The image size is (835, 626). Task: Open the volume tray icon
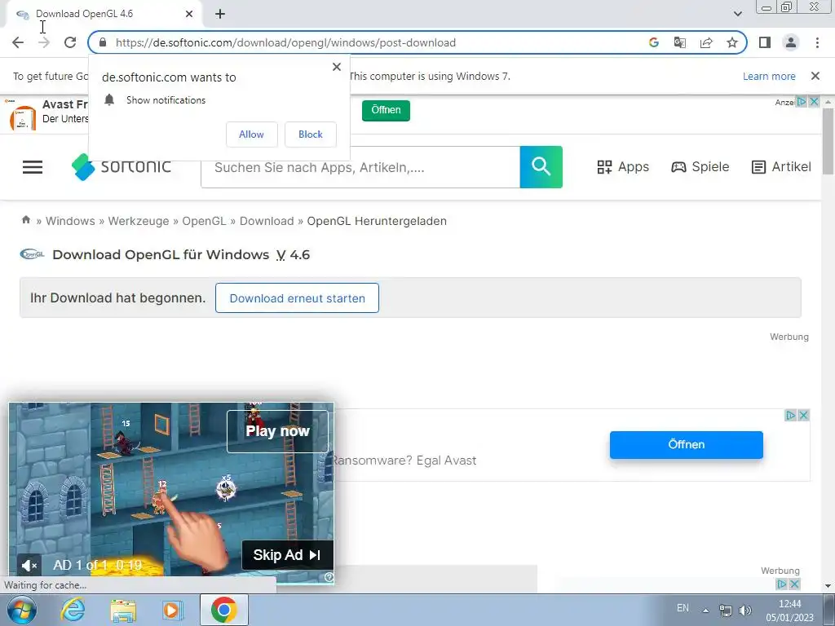click(745, 611)
